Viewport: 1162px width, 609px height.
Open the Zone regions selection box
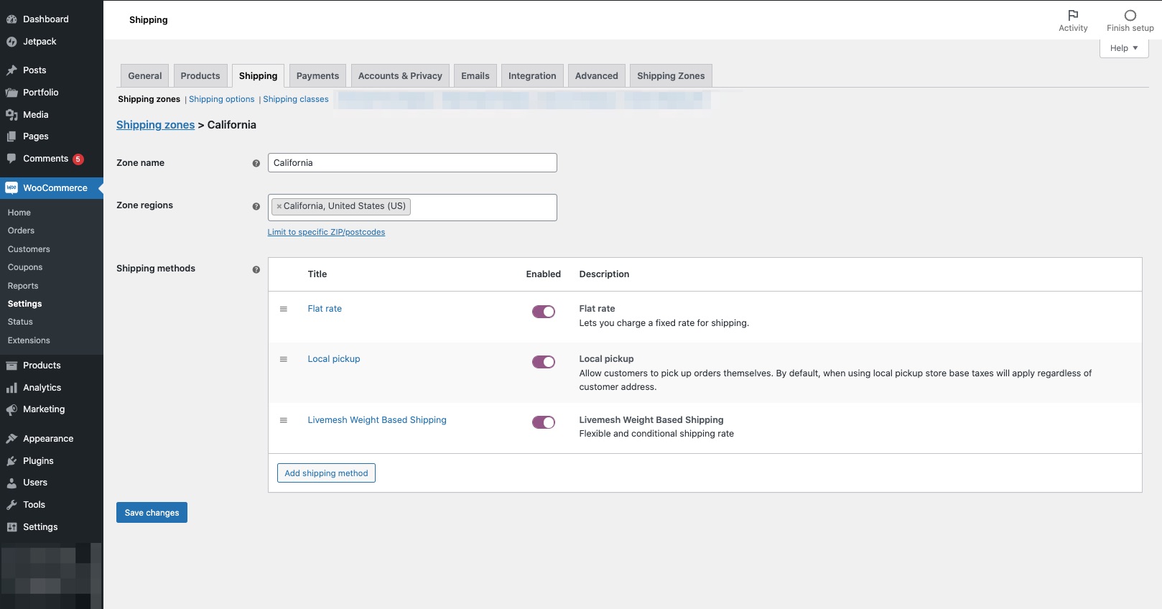(x=481, y=208)
